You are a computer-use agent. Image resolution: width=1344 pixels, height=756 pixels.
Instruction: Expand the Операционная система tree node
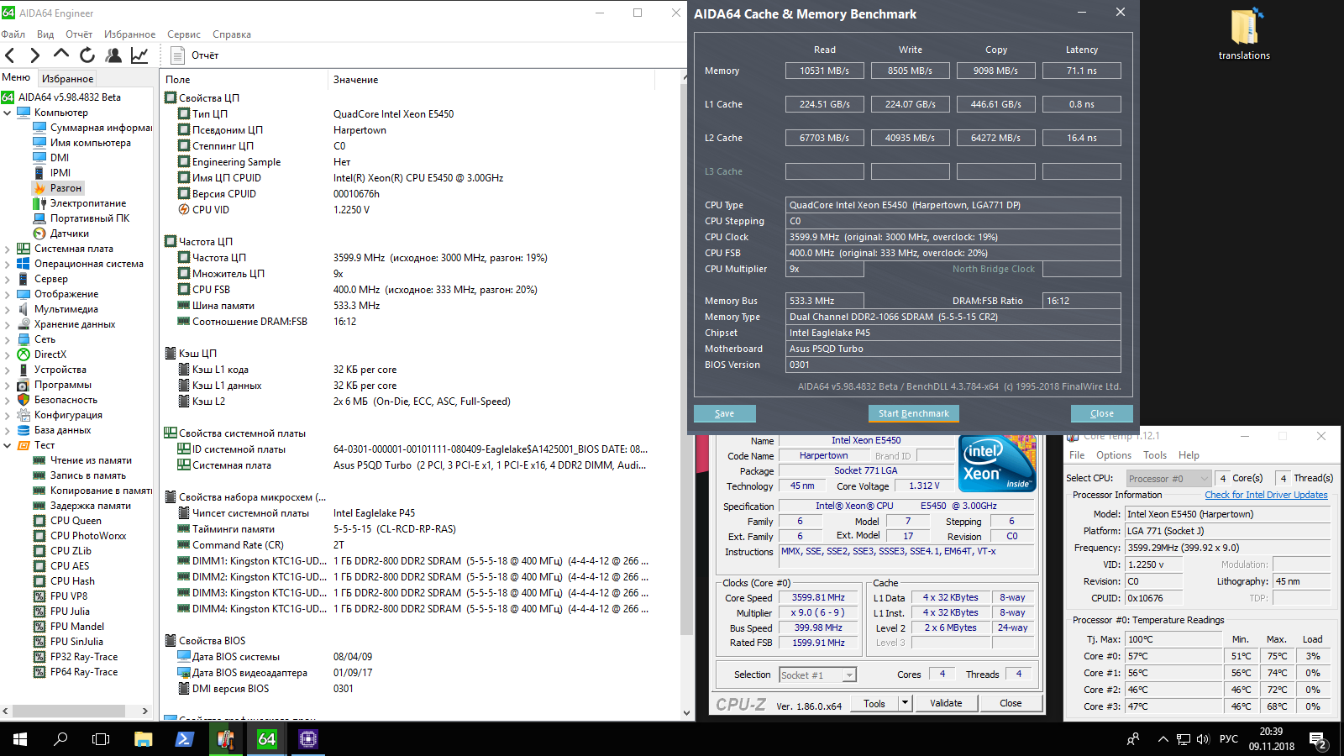click(8, 264)
